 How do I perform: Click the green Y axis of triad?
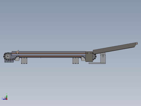7,97
